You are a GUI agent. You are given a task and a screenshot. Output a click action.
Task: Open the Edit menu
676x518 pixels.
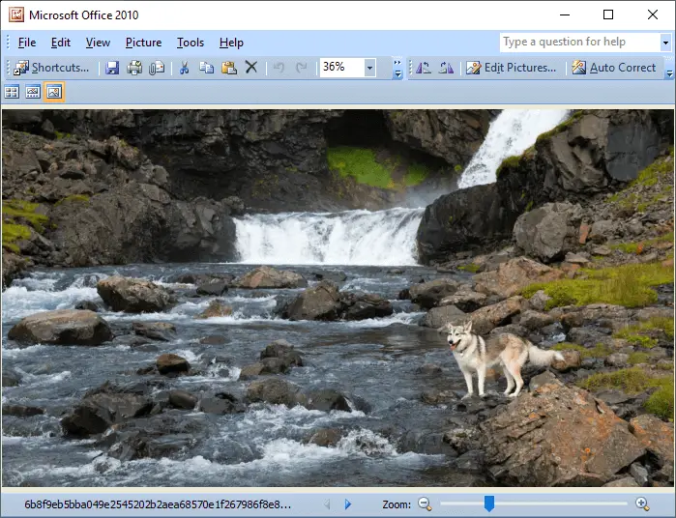click(x=60, y=43)
